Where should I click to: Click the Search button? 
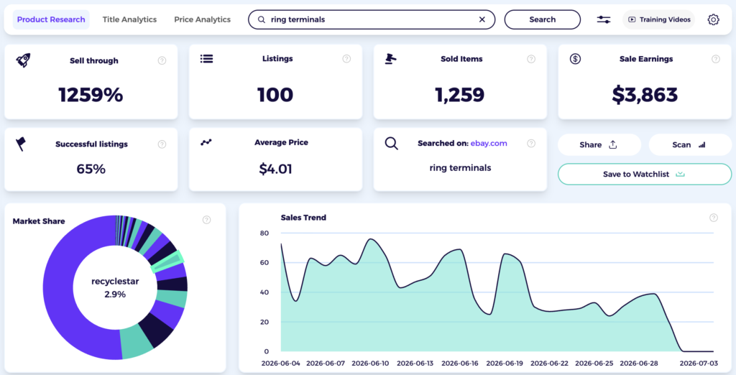click(x=543, y=19)
